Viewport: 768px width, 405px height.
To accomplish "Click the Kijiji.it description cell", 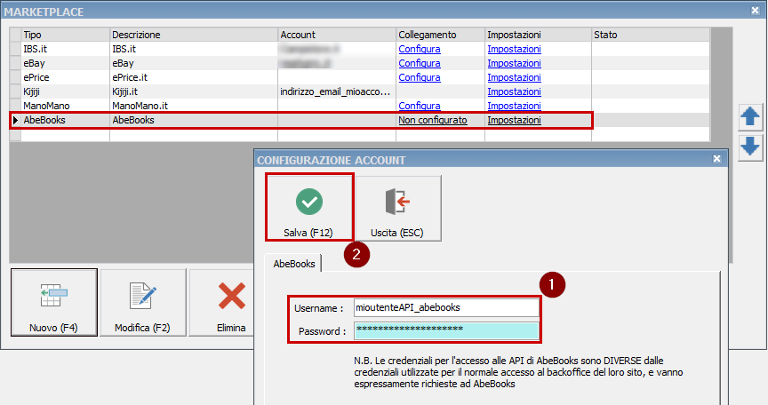I will click(194, 91).
